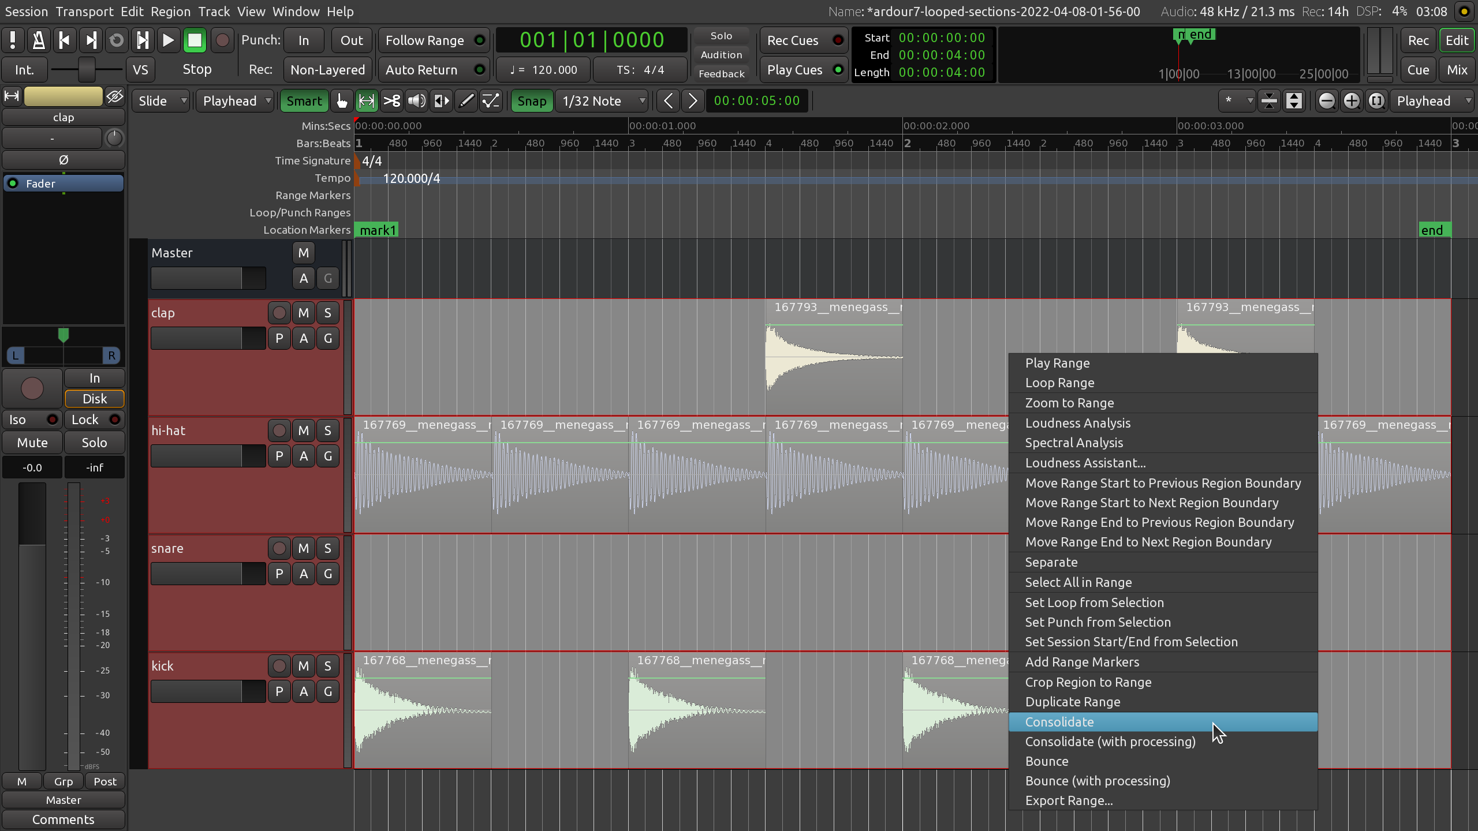Click the Punch In button

[x=303, y=40]
